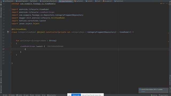Screen dimensions: 171x96
Task: Click the warning stripe mark near line 11
Action: [x=169, y=33]
